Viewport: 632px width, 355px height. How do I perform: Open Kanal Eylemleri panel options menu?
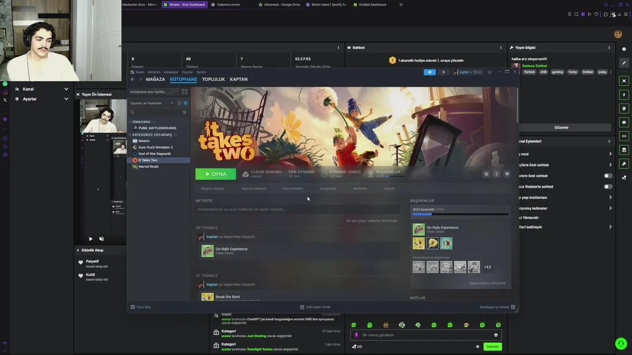coord(609,142)
